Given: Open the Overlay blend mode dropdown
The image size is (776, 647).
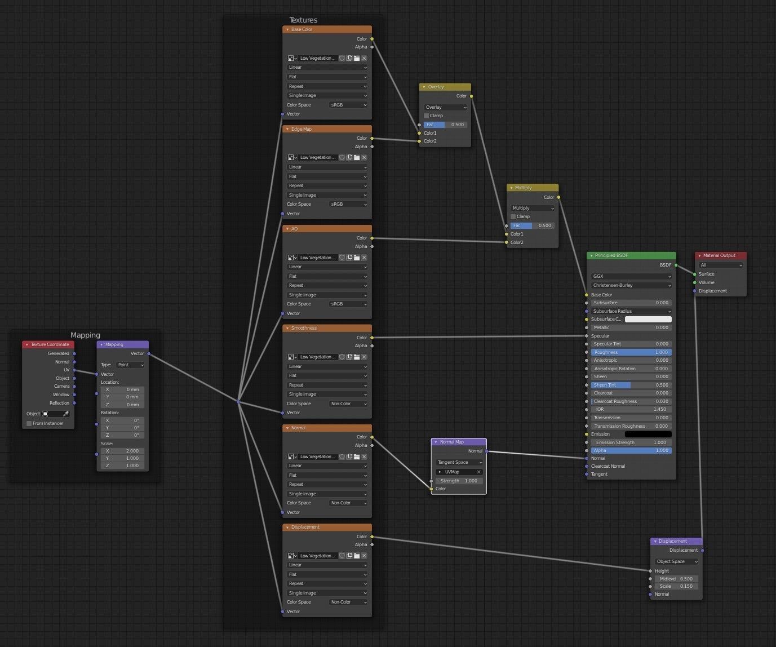Looking at the screenshot, I should pos(445,107).
